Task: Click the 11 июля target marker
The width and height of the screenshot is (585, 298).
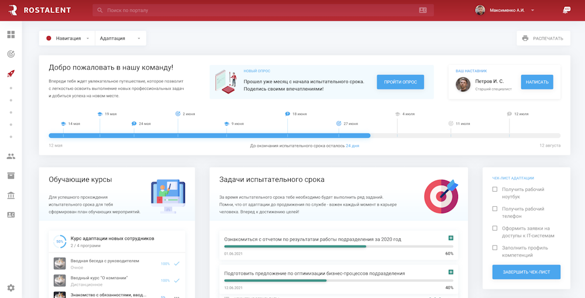Action: [450, 124]
